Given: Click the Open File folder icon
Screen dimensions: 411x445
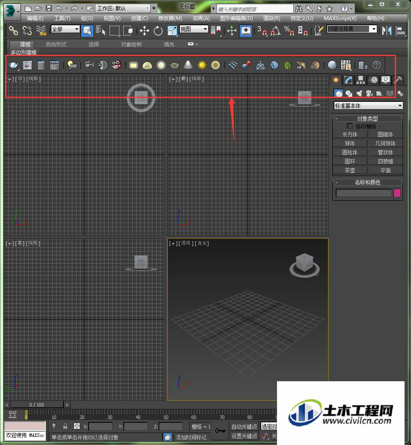Looking at the screenshot, I should (x=39, y=9).
